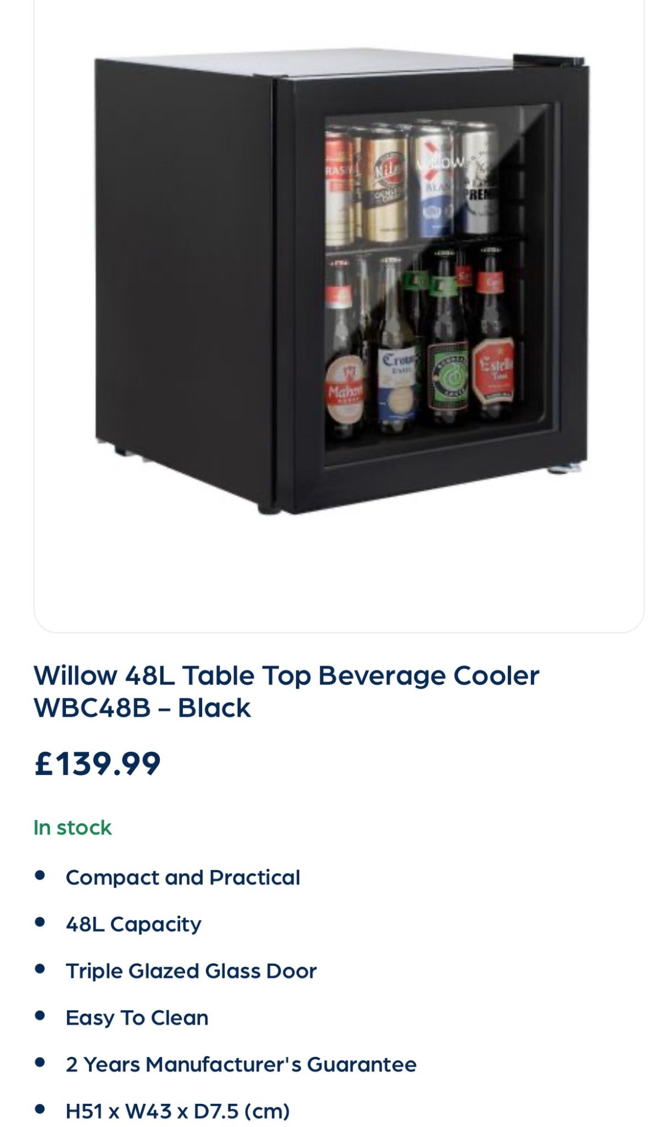The image size is (666, 1127).
Task: Tap the Easy To Clean feature
Action: pyautogui.click(x=137, y=1018)
